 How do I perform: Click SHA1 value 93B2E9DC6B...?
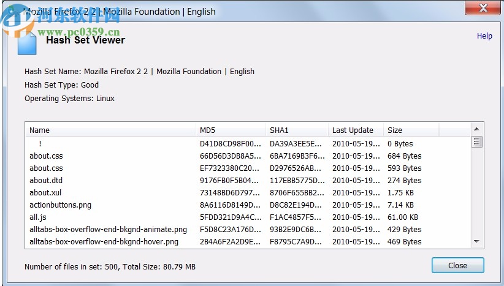(296, 229)
